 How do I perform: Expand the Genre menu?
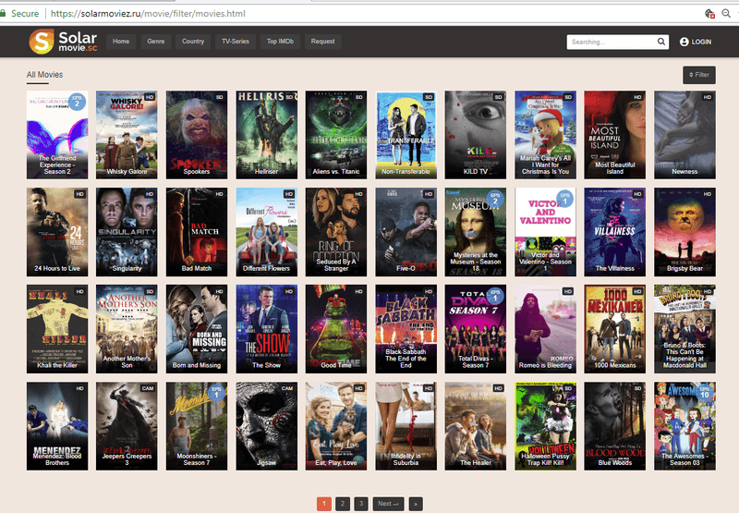coord(155,42)
